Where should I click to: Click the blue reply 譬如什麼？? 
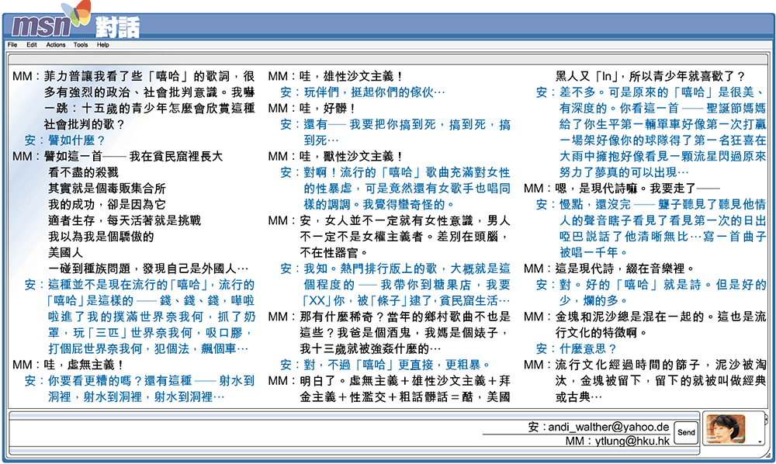(x=76, y=140)
